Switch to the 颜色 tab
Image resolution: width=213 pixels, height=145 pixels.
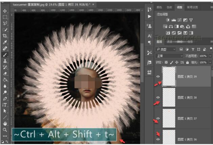(159, 7)
